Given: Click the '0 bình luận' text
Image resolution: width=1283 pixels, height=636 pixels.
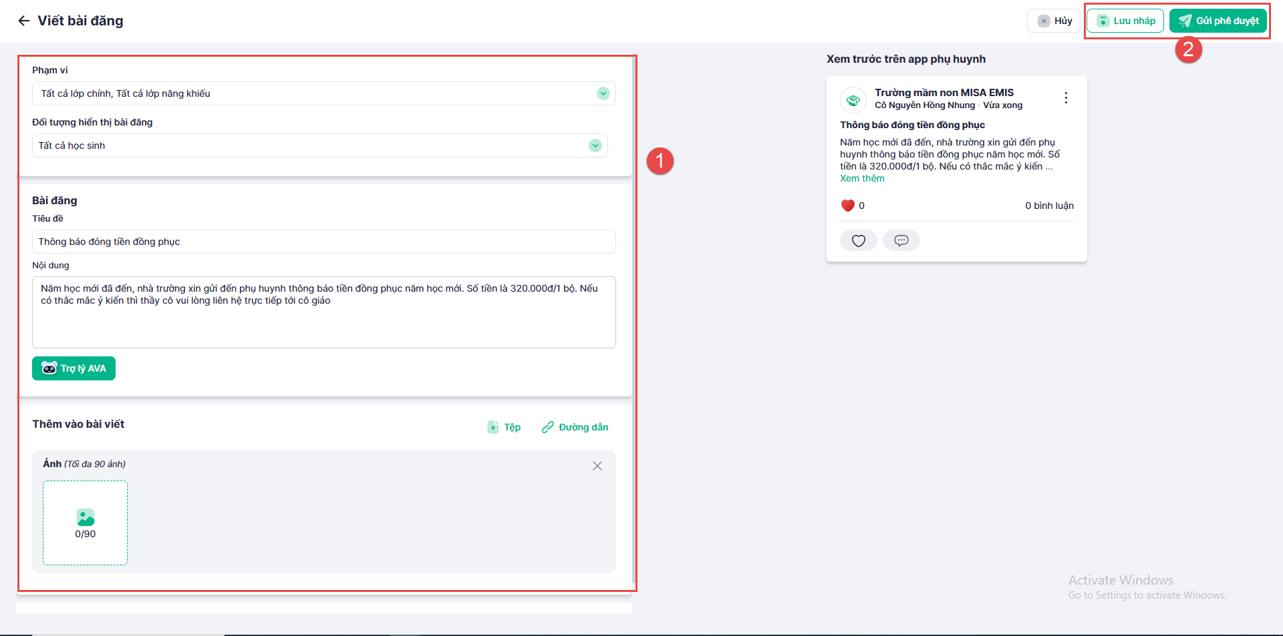Looking at the screenshot, I should point(1049,206).
